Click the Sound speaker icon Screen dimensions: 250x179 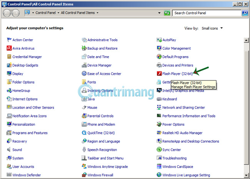(9, 150)
